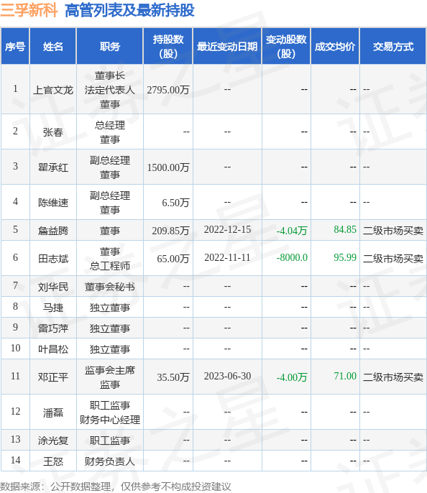Click the name 涂光复
This screenshot has height=493, width=427.
(x=53, y=440)
